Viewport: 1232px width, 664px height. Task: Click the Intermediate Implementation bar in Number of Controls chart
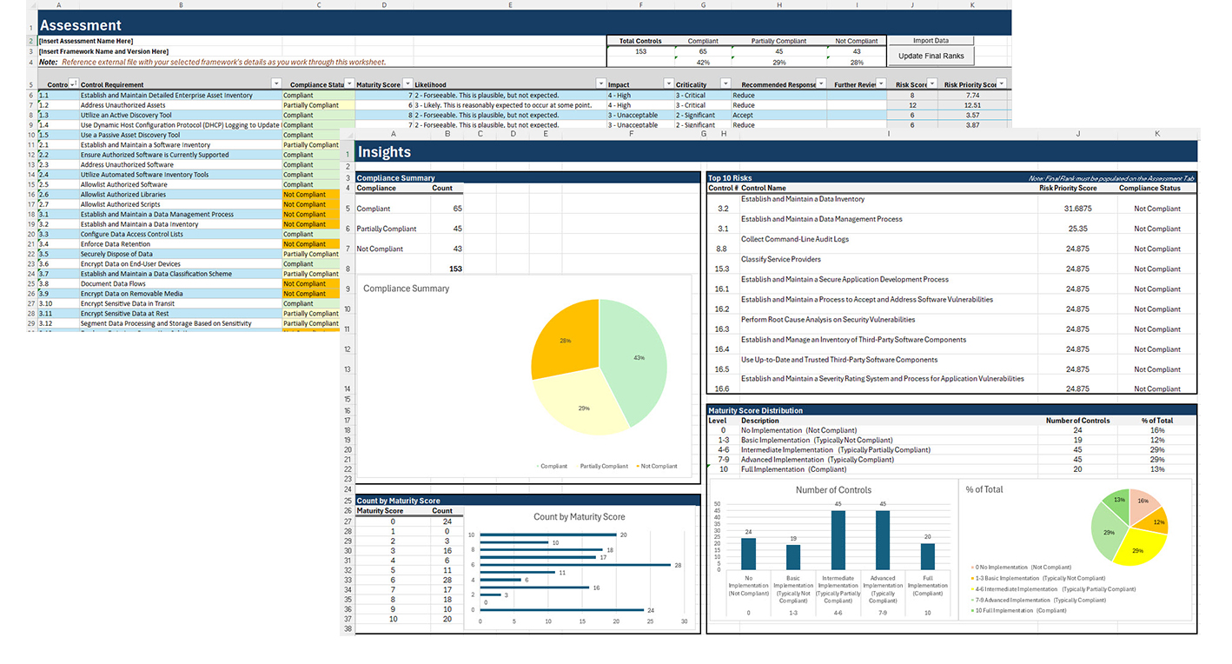point(839,540)
